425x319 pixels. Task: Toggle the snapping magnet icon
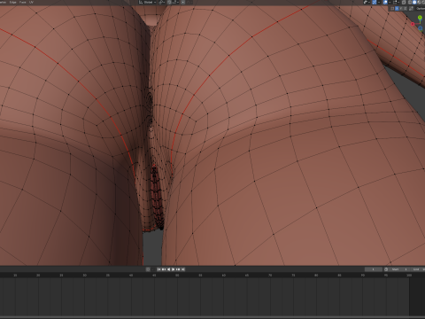pos(169,2)
